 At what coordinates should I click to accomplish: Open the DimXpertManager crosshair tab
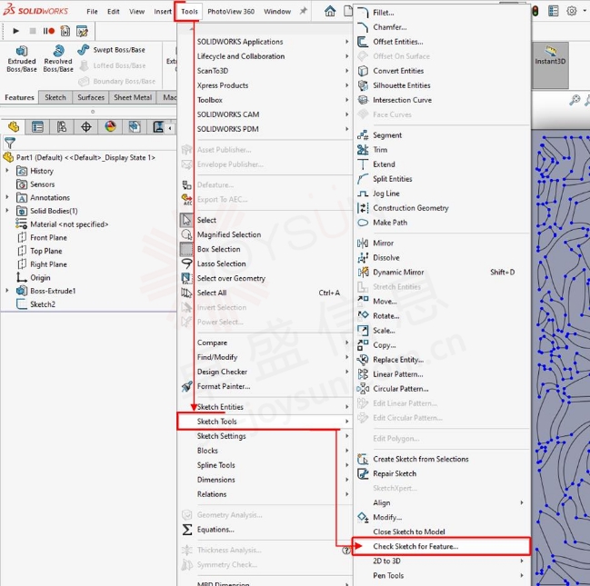point(85,127)
